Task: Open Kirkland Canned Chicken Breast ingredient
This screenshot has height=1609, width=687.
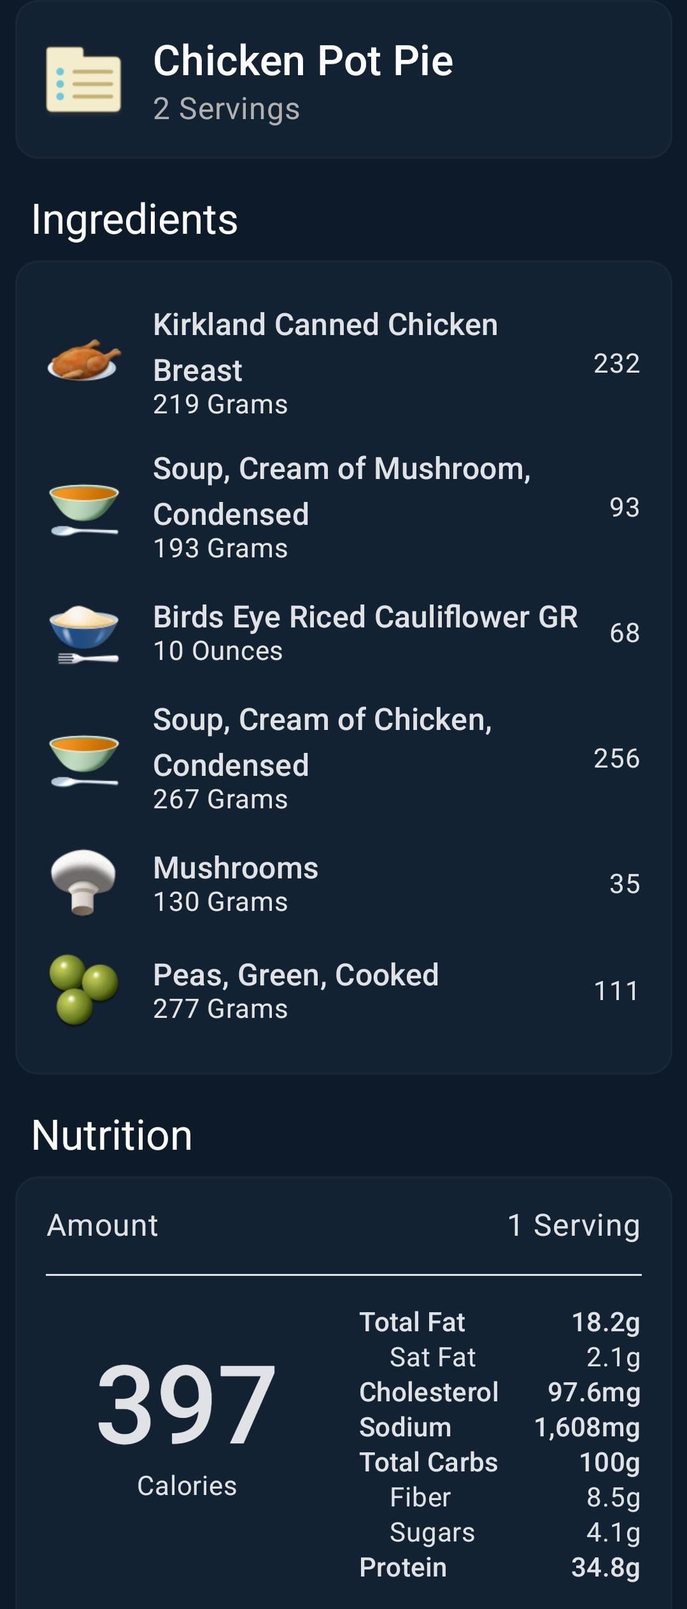Action: pos(344,363)
